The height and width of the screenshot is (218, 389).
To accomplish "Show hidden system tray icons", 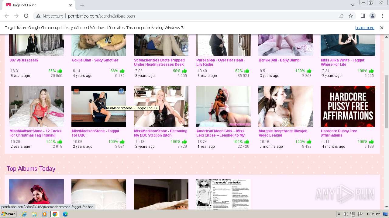I will click(339, 214).
